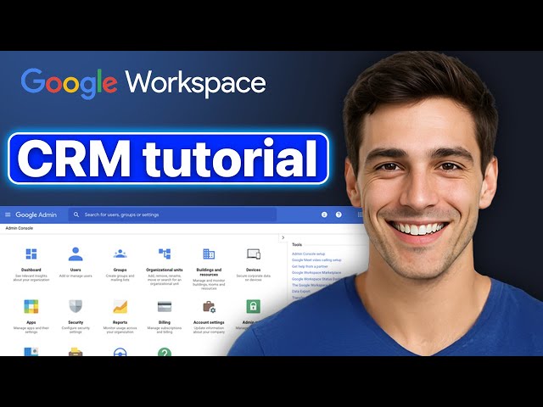Click the magnifier search icon
The width and height of the screenshot is (543, 407).
(76, 215)
